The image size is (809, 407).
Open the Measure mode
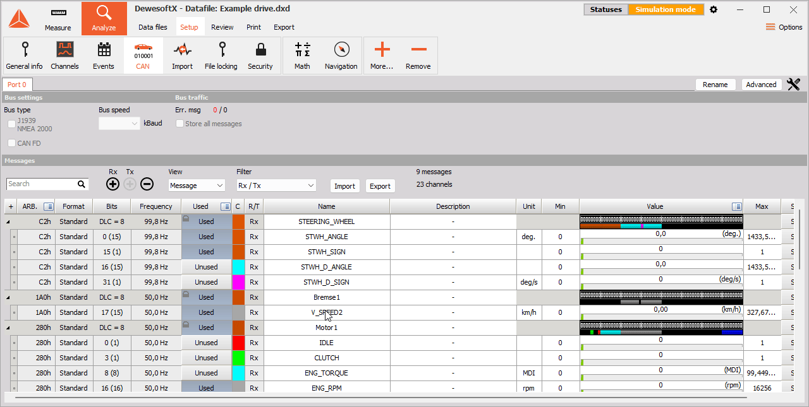tap(58, 19)
